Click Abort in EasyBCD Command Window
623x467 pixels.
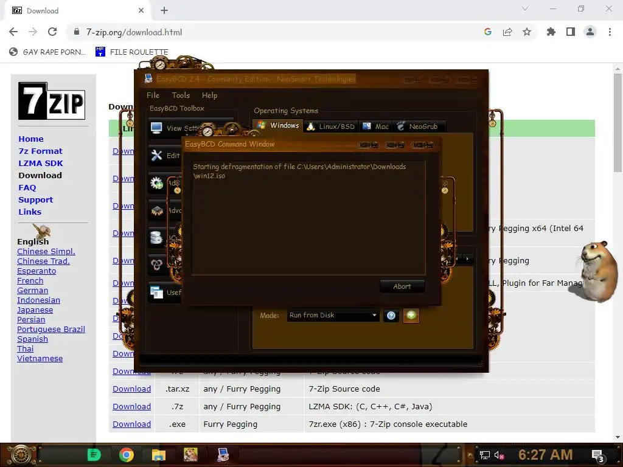[402, 286]
